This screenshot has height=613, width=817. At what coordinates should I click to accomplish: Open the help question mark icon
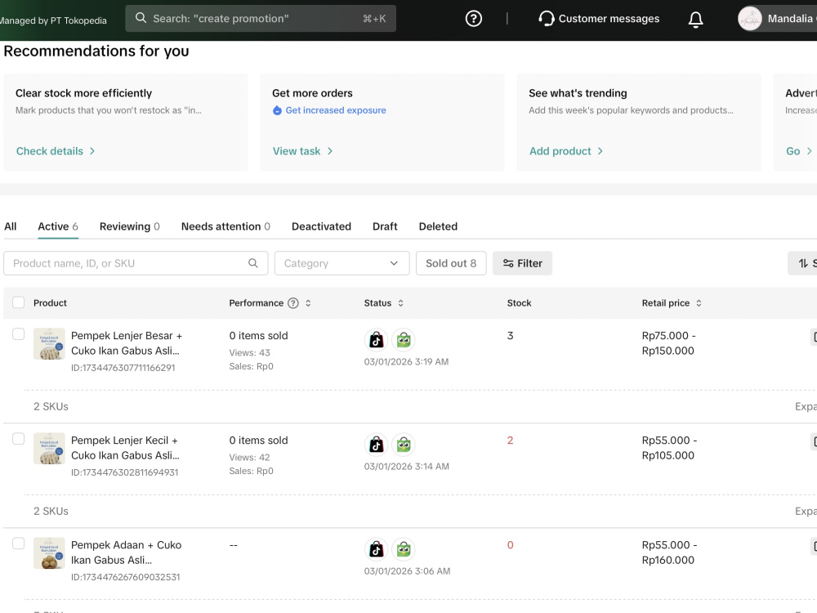473,19
